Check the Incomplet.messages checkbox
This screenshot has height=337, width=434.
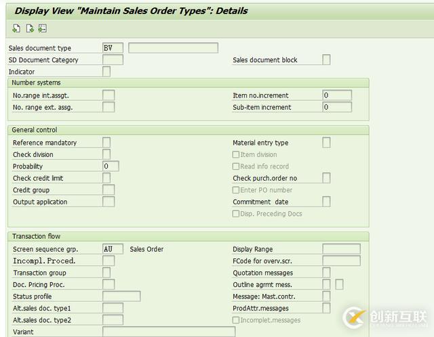236,320
